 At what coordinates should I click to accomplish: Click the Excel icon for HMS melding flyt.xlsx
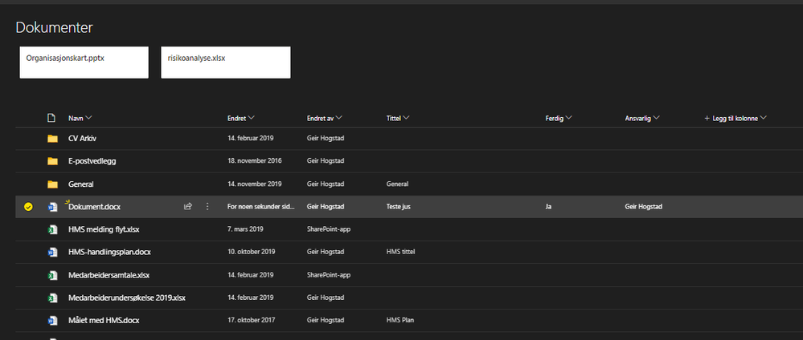point(52,229)
